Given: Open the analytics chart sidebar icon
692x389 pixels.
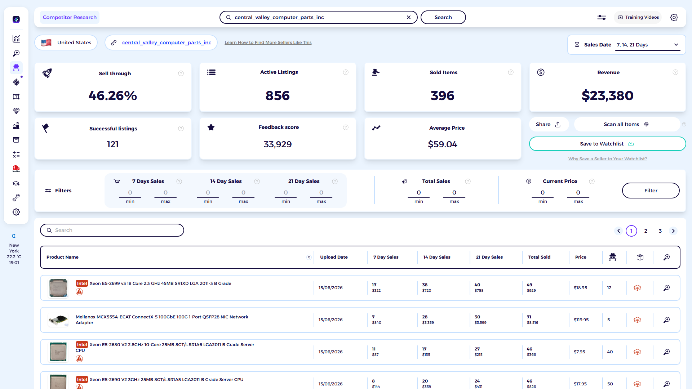Looking at the screenshot, I should 16,39.
